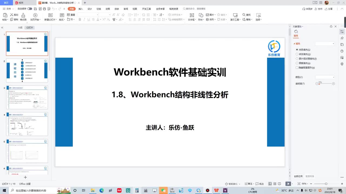Click the Cut (剪切) tool

tap(14, 15)
